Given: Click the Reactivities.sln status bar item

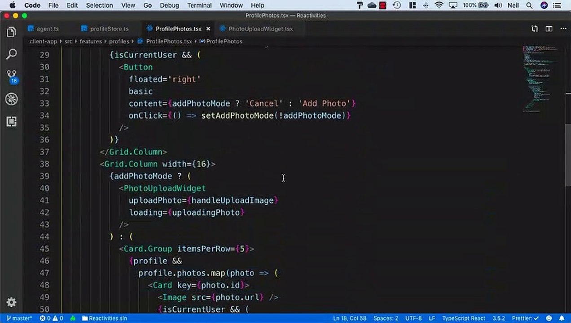Looking at the screenshot, I should point(105,318).
